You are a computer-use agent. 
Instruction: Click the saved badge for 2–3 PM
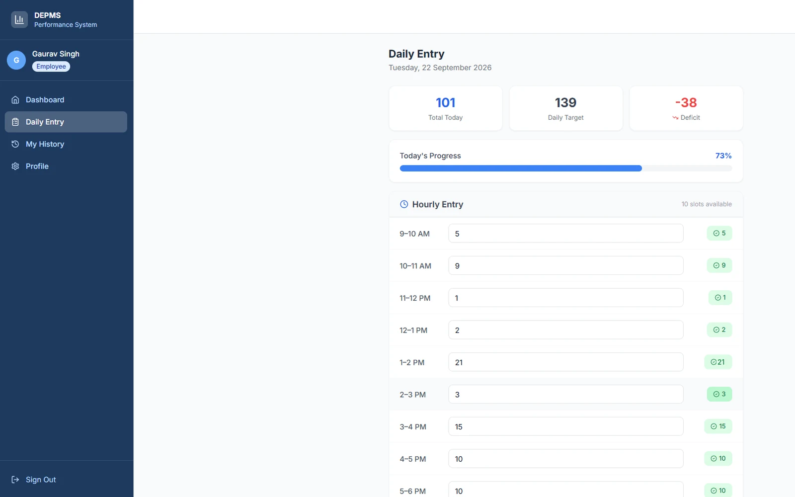point(719,394)
